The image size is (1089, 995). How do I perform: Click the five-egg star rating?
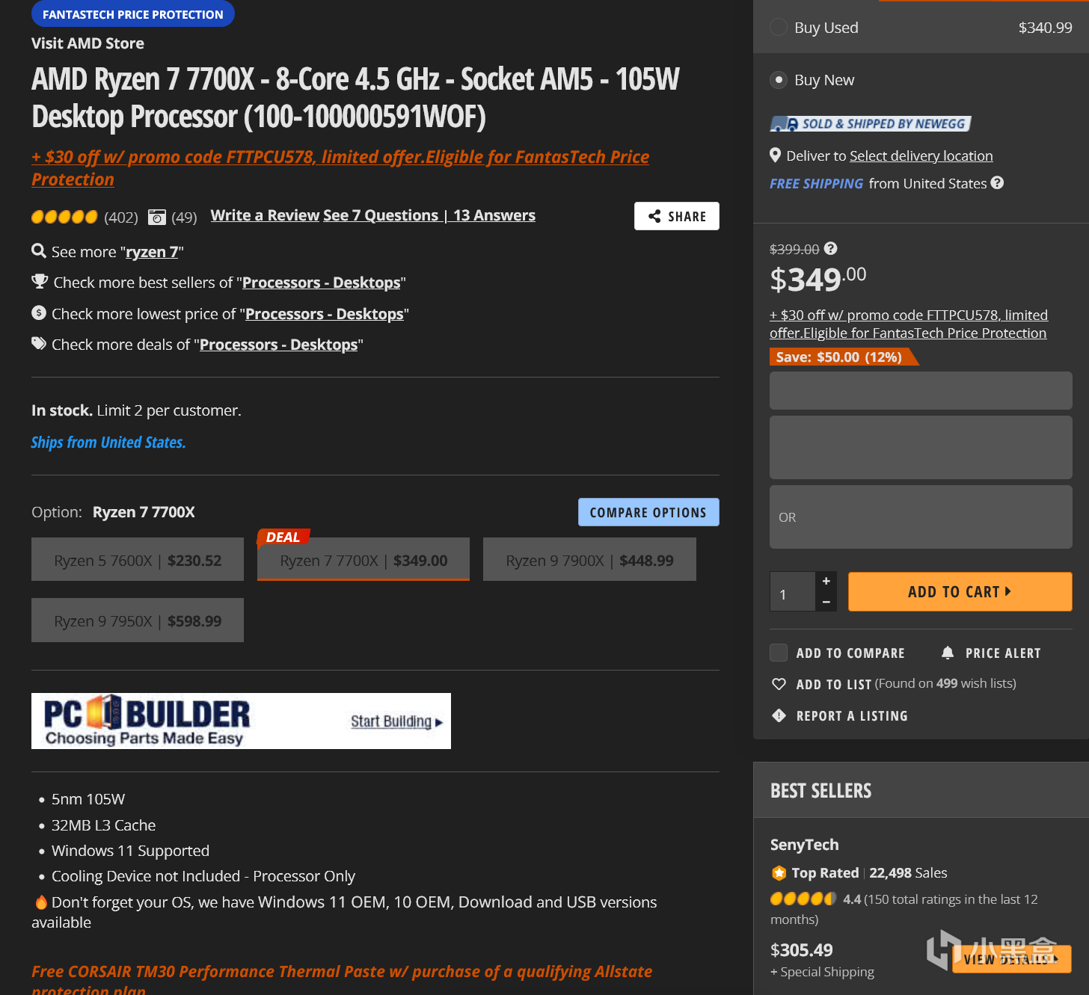click(64, 217)
